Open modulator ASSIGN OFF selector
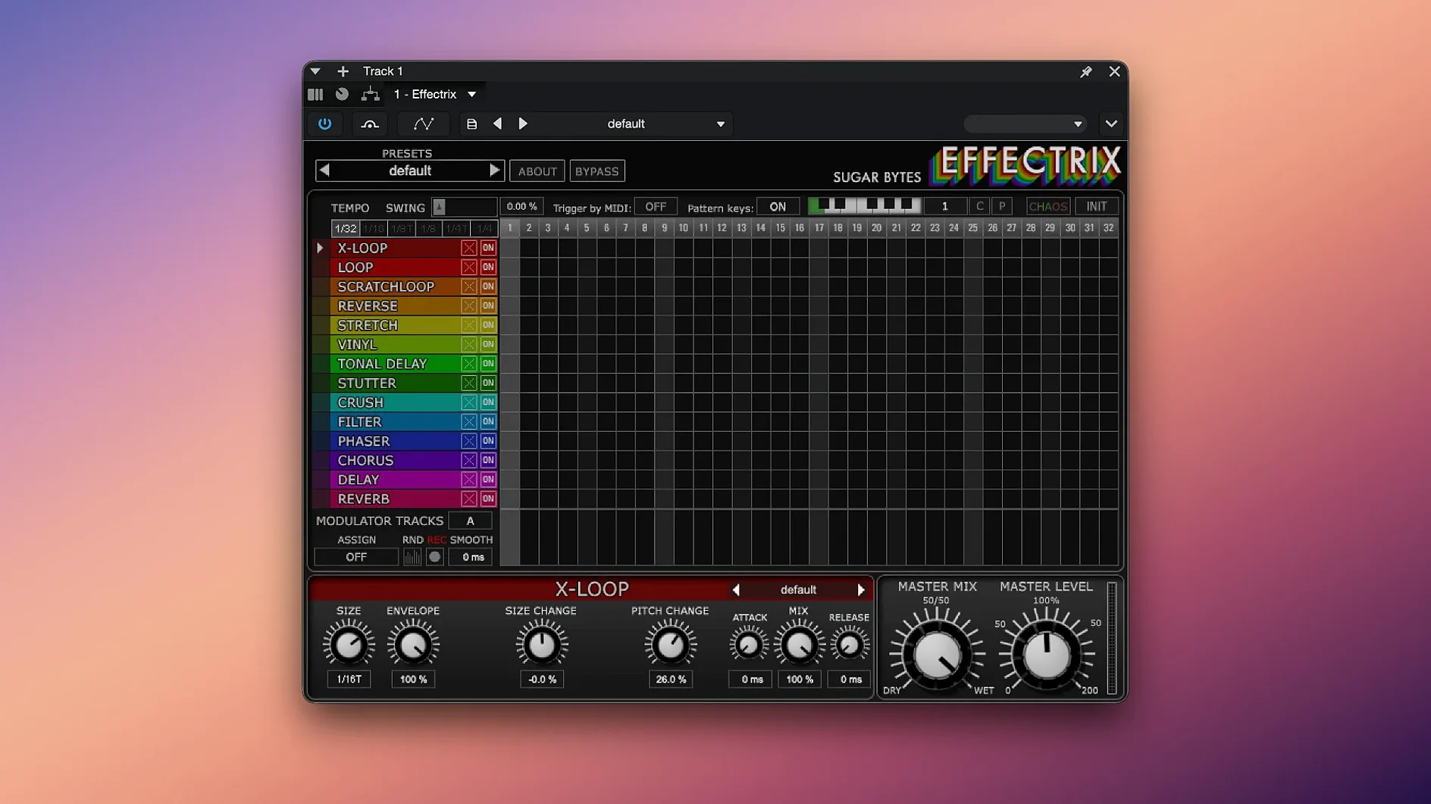Viewport: 1431px width, 804px height. coord(356,557)
